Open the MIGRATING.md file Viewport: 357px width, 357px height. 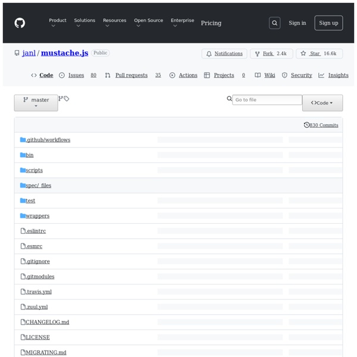[x=46, y=352]
